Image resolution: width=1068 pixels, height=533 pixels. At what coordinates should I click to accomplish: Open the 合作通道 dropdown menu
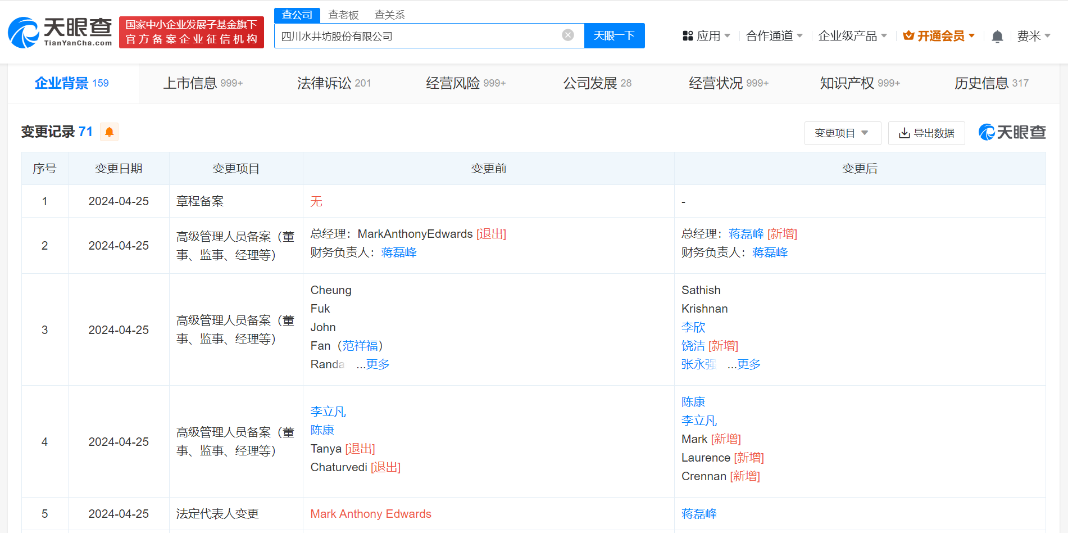click(774, 36)
